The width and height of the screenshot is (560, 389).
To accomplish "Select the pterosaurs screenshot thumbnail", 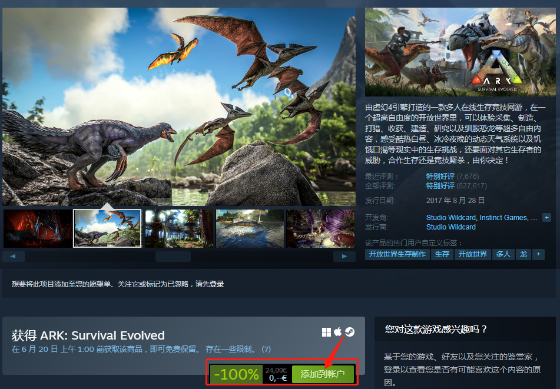I will tap(108, 228).
